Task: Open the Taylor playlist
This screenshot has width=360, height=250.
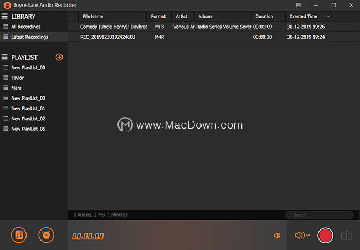Action: point(34,78)
